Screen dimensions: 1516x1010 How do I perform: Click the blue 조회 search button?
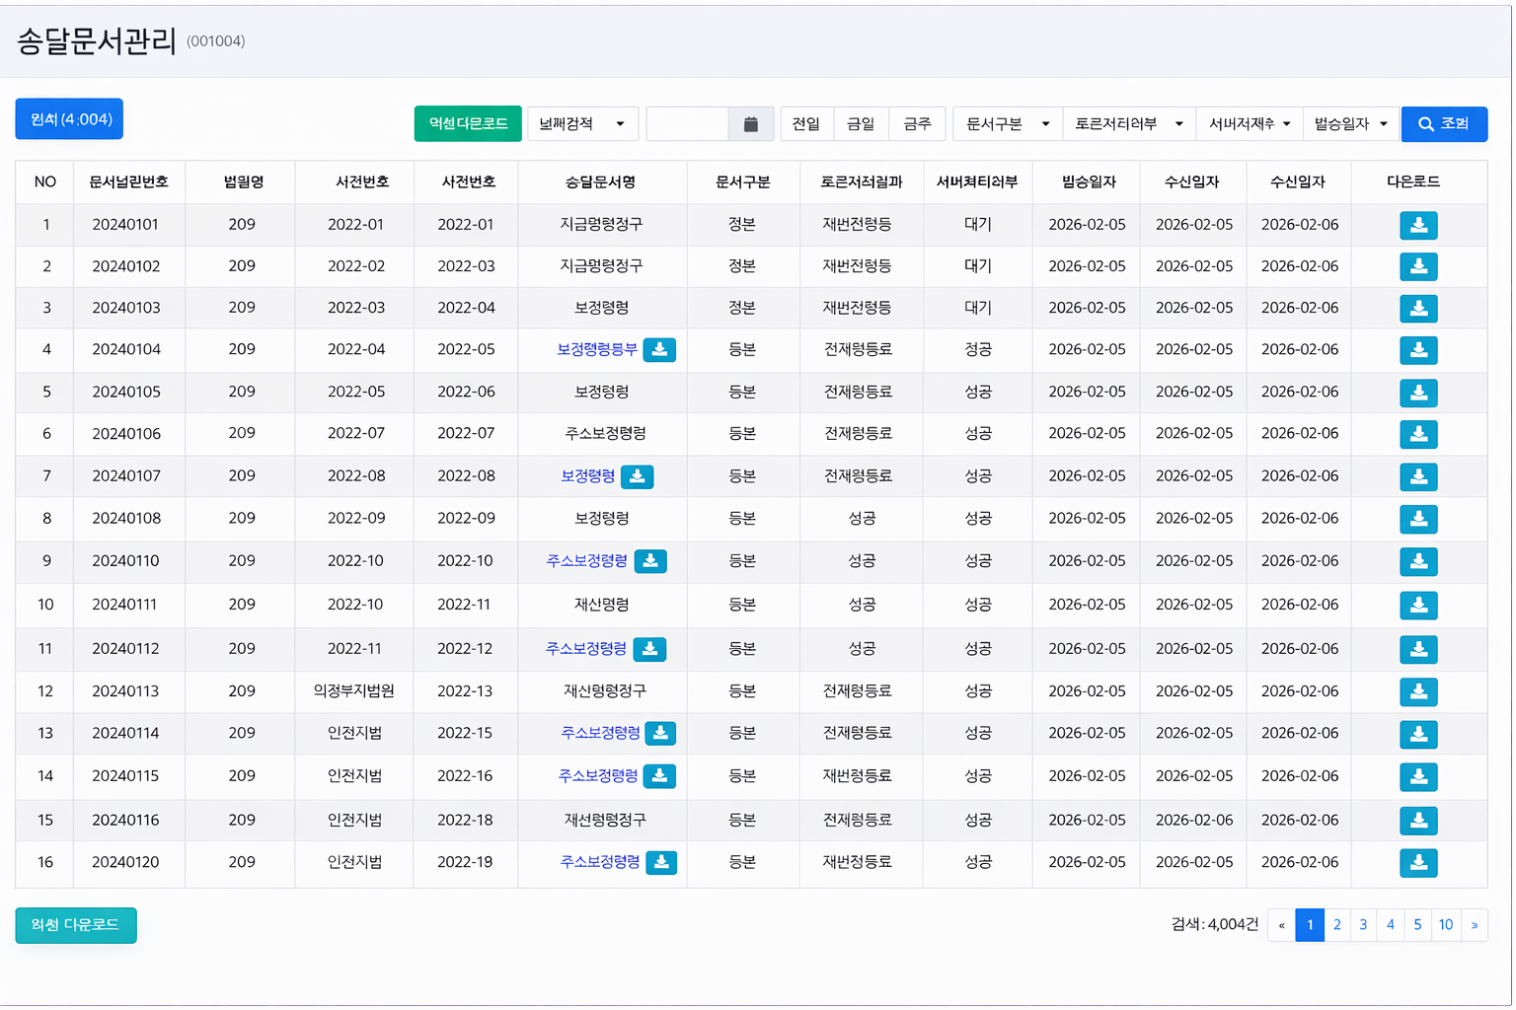click(x=1443, y=124)
